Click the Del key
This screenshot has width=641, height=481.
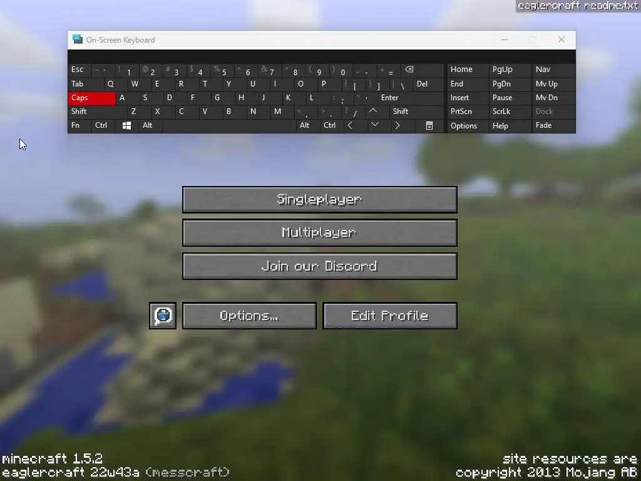coord(429,85)
